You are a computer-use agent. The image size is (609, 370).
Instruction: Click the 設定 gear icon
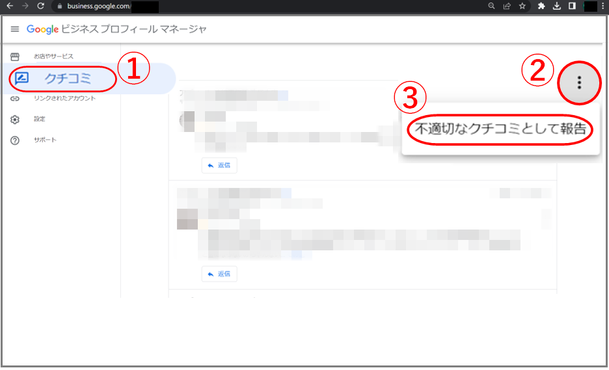(x=15, y=119)
